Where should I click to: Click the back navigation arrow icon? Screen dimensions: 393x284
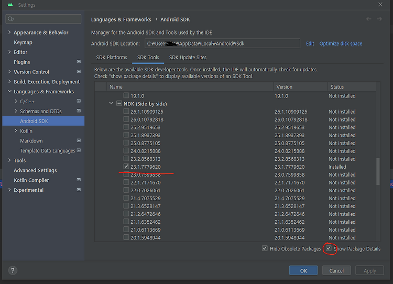[x=369, y=19]
